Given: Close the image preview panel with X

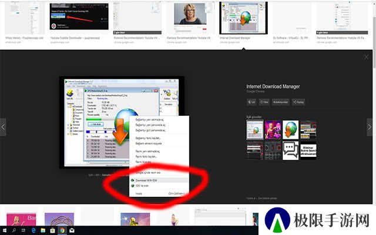Looking at the screenshot, I should pos(366,57).
